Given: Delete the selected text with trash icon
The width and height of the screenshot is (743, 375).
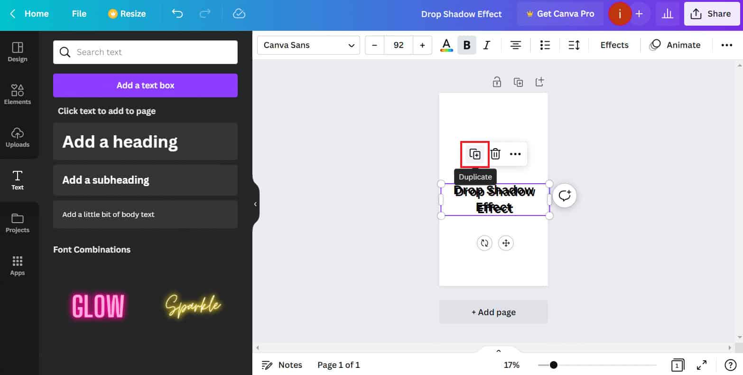Looking at the screenshot, I should [495, 154].
